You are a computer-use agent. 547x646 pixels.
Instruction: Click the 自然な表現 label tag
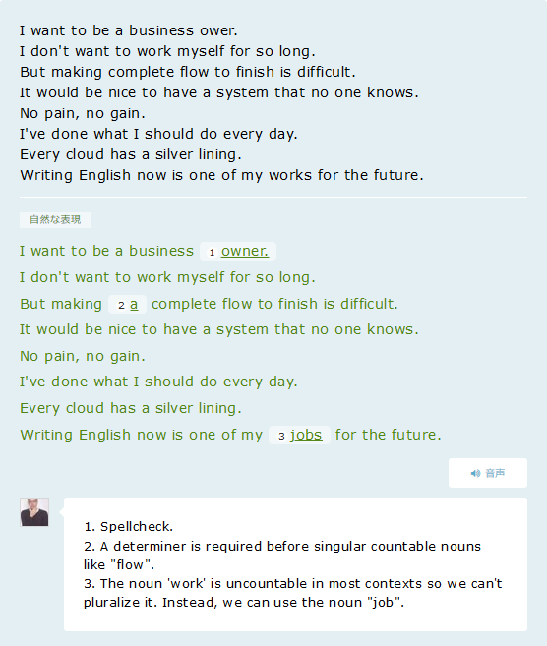tap(55, 219)
